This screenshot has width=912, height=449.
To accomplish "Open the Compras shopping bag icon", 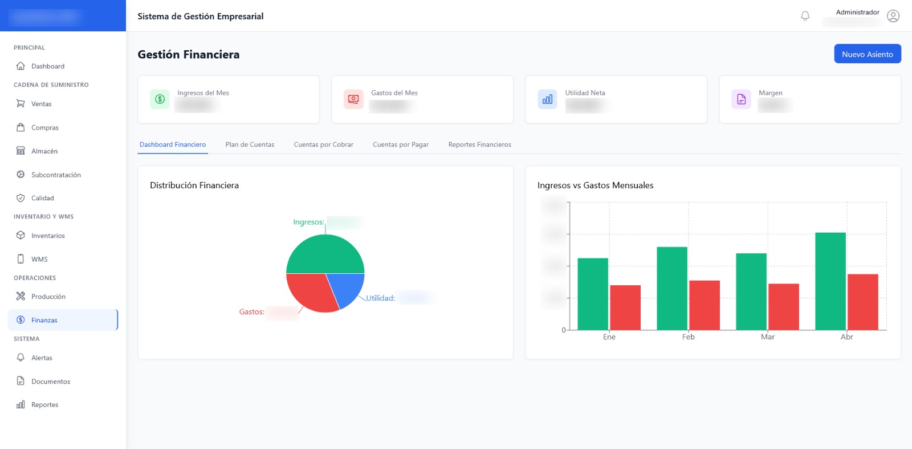I will 21,127.
